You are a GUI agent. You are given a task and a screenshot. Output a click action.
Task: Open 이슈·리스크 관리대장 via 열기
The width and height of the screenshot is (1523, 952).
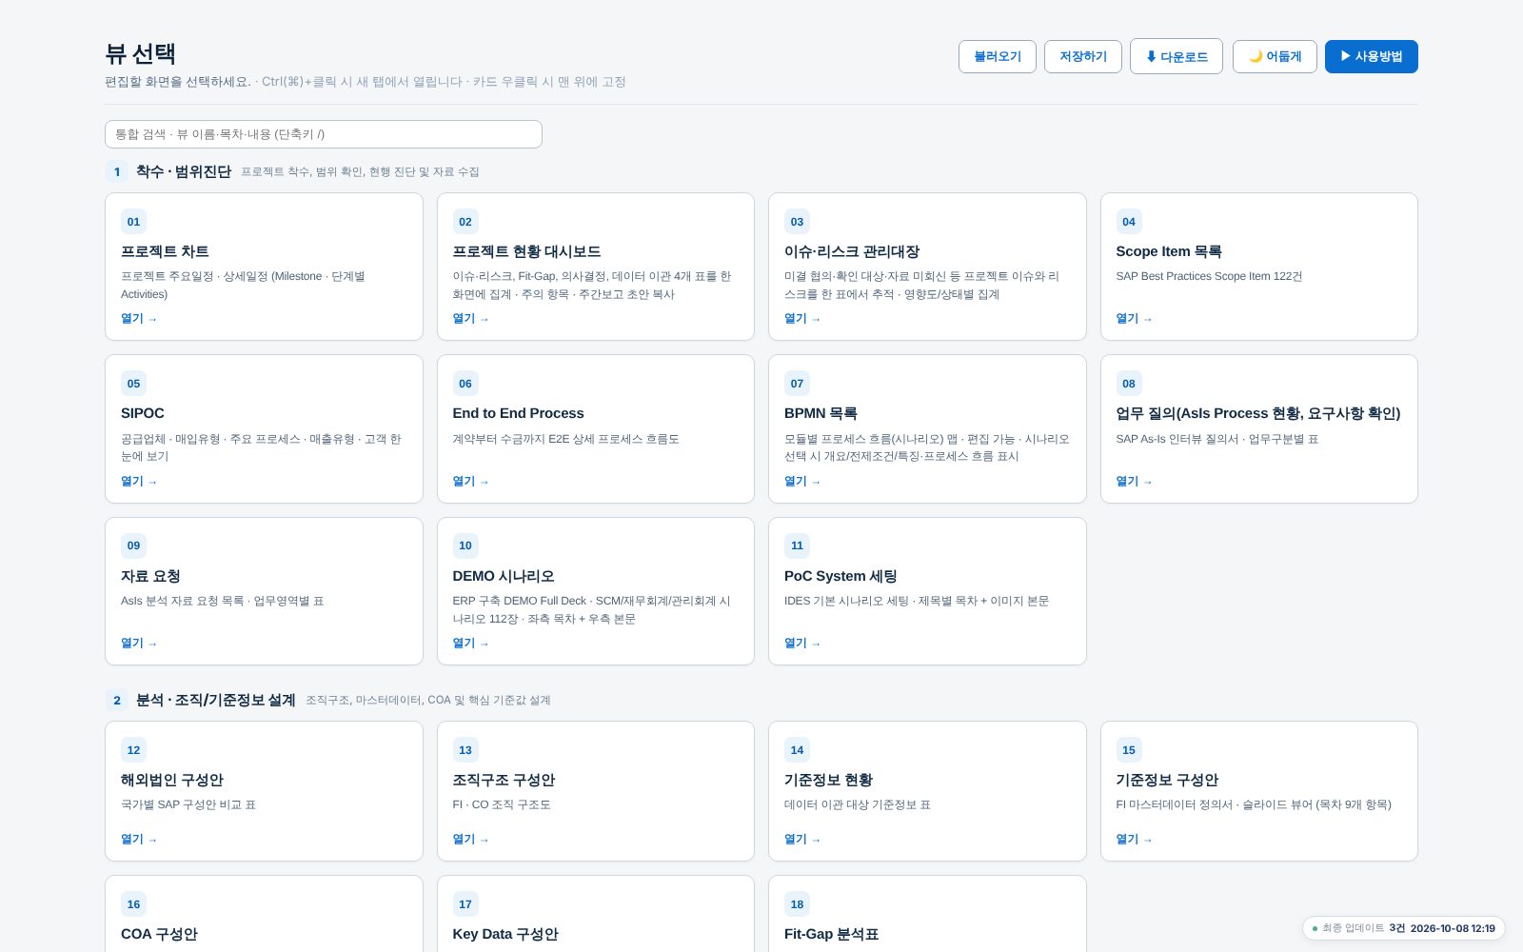click(x=802, y=319)
